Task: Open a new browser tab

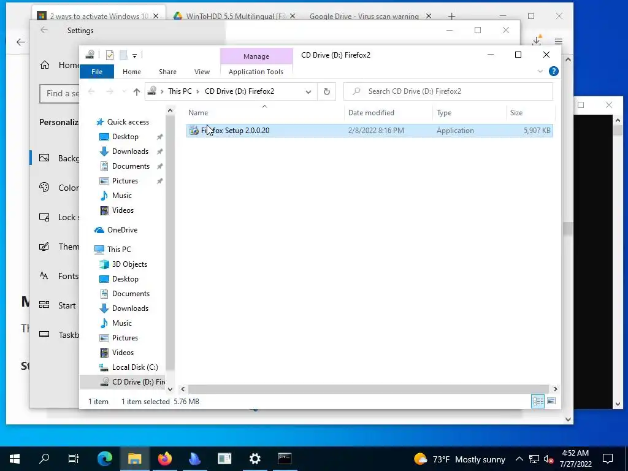Action: (452, 16)
